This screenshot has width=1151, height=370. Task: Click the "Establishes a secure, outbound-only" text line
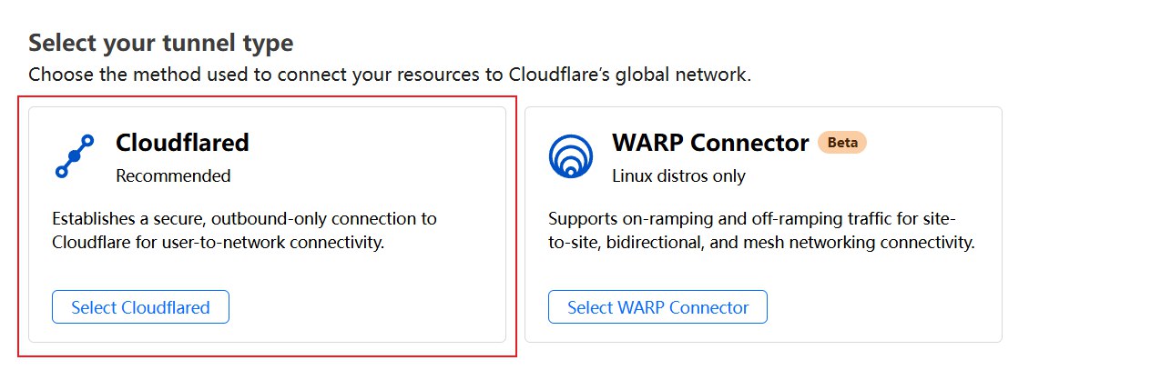tap(244, 219)
